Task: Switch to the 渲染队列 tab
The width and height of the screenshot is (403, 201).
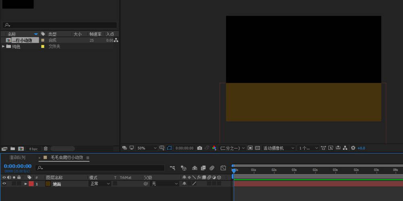Action: (17, 157)
